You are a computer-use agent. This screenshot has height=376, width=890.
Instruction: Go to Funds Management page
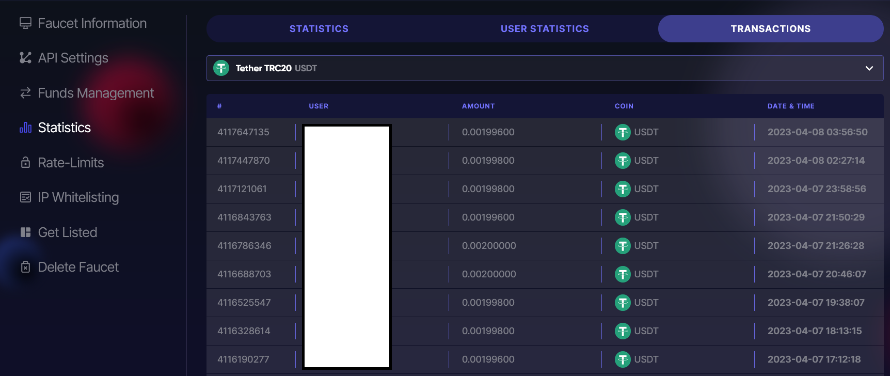coord(87,93)
